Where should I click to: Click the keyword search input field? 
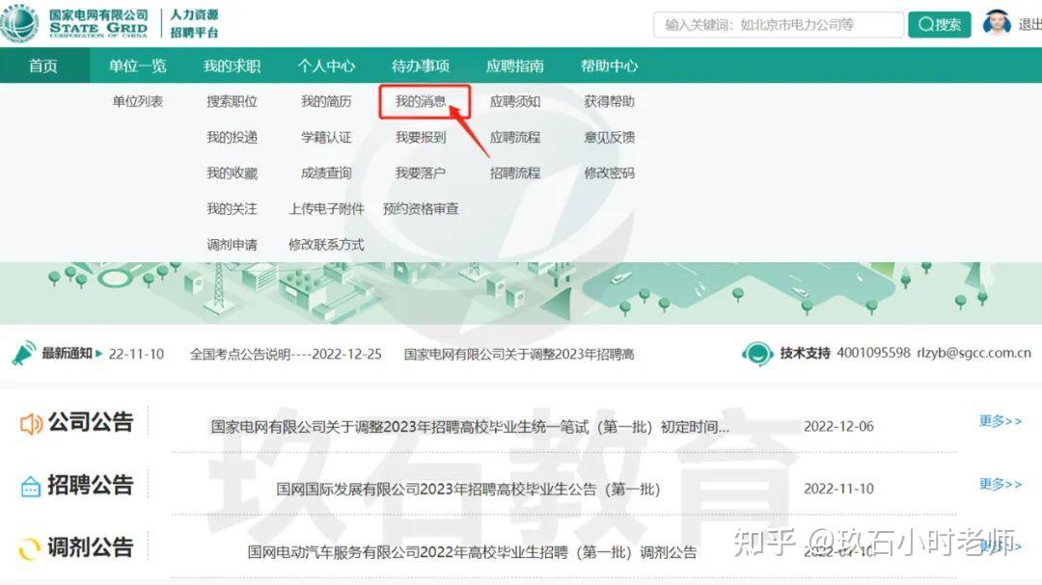tap(779, 24)
